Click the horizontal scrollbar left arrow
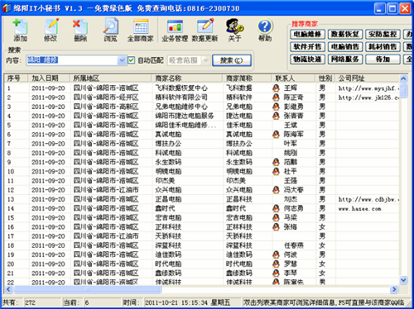This screenshot has height=309, width=414. [x=8, y=289]
